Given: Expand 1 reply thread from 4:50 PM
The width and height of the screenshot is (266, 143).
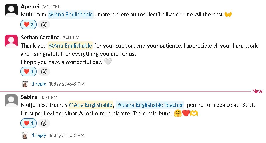Looking at the screenshot, I should point(39,135).
